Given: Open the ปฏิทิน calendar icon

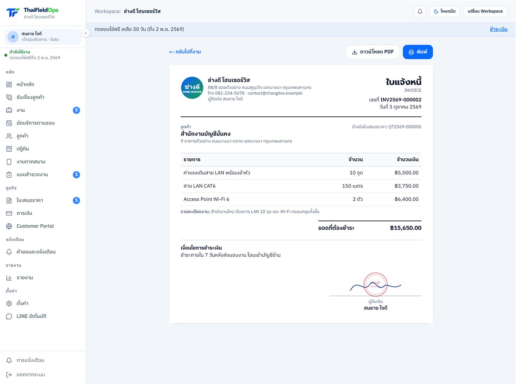Looking at the screenshot, I should click(x=9, y=149).
